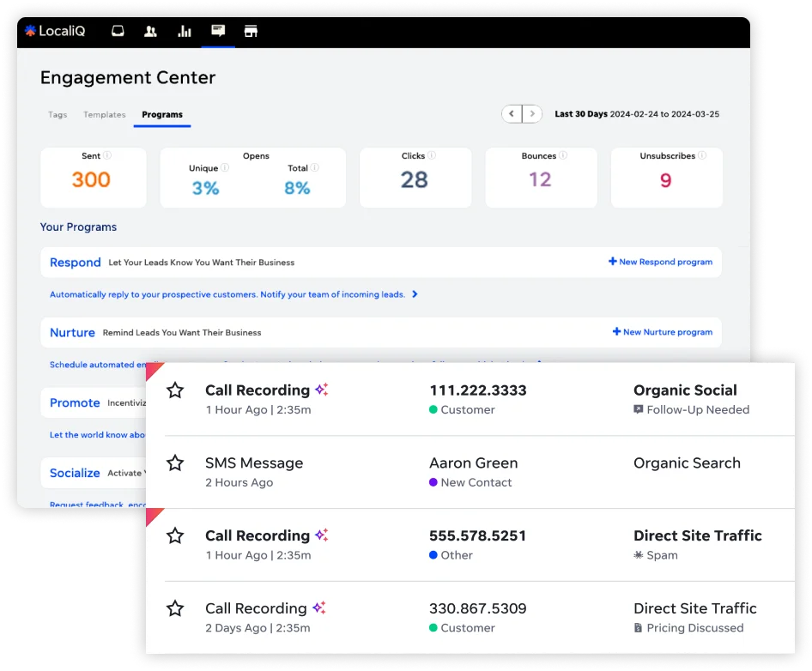812x671 pixels.
Task: Click the Follow-Up Needed tag icon
Action: point(639,409)
